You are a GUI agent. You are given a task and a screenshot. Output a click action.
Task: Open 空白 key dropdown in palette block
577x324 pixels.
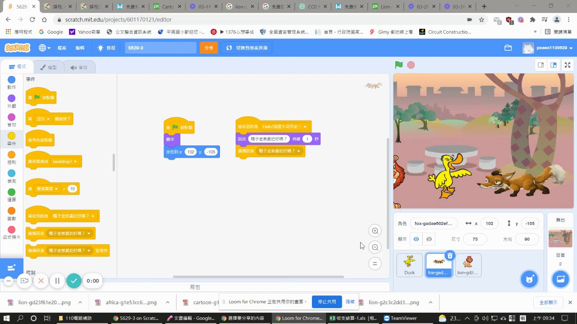[x=43, y=119]
